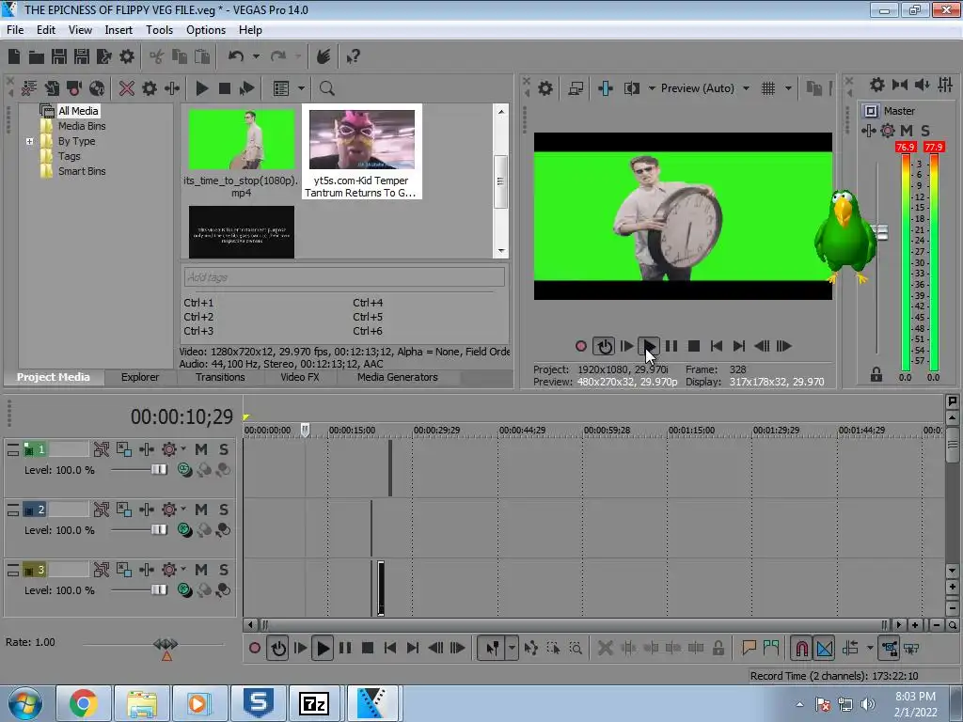This screenshot has height=722, width=963.
Task: Open master bus audio properties gear
Action: coord(877,85)
